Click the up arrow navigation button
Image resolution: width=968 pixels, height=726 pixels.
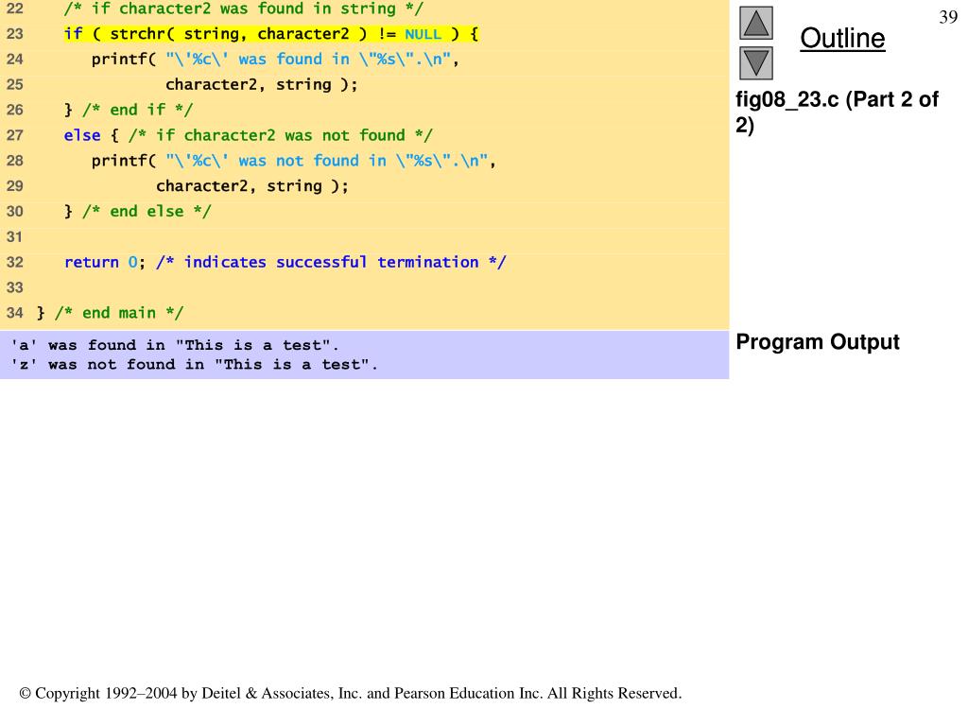click(x=756, y=24)
